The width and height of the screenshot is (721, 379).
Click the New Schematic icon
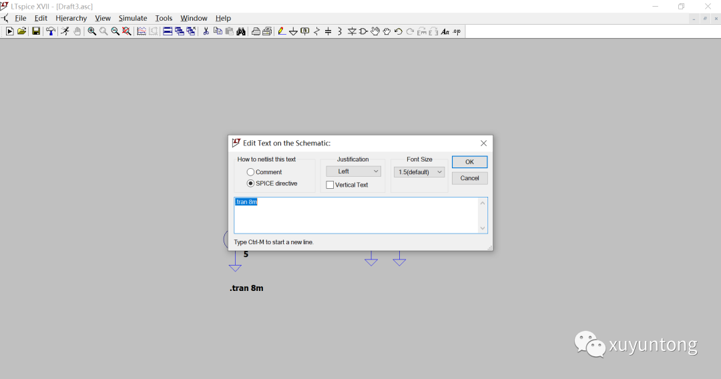point(9,31)
